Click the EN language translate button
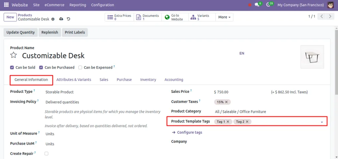The height and width of the screenshot is (159, 338). click(x=242, y=53)
